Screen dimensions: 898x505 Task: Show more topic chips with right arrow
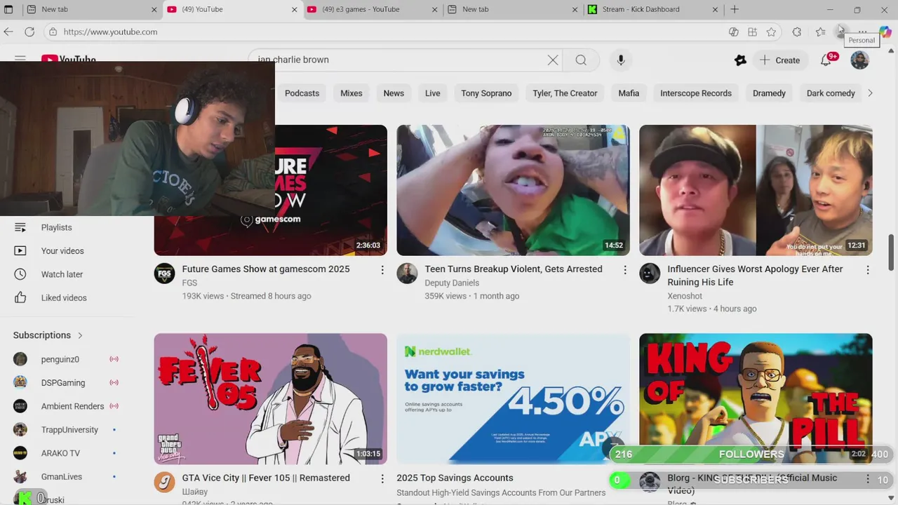click(870, 93)
